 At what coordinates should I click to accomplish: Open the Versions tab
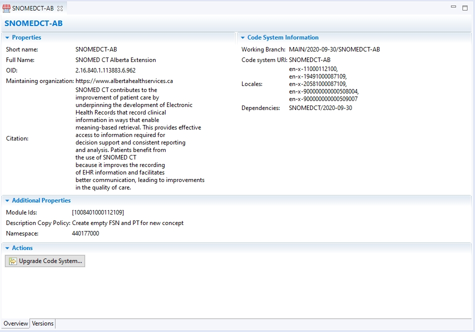(x=42, y=323)
